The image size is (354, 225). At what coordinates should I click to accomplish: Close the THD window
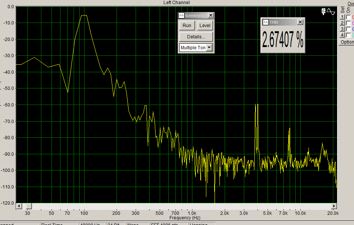click(x=300, y=22)
